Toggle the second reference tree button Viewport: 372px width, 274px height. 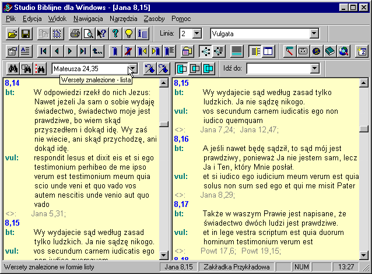pos(219,51)
